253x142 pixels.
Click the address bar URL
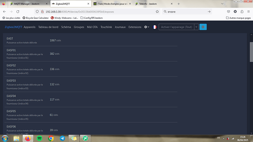[x=80, y=12]
